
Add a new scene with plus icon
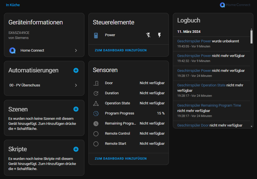coord(76,109)
